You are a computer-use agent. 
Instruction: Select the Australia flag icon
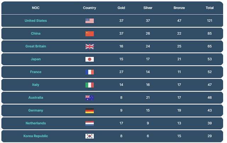point(90,98)
